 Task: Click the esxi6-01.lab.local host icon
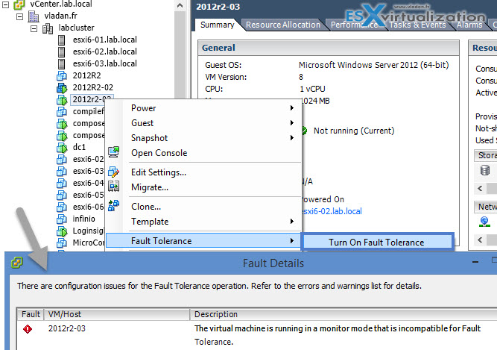pos(62,40)
